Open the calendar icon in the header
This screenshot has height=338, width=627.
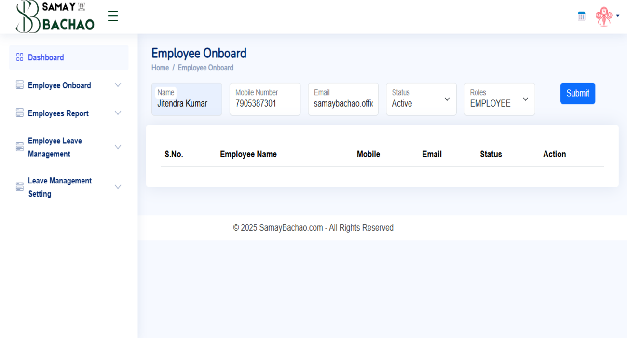click(x=581, y=16)
